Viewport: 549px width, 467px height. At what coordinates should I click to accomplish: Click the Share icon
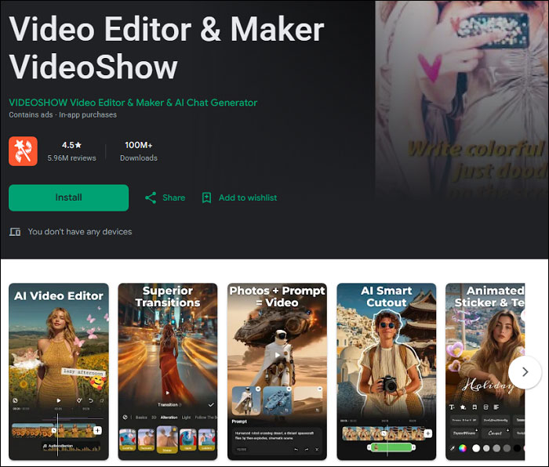(x=151, y=198)
